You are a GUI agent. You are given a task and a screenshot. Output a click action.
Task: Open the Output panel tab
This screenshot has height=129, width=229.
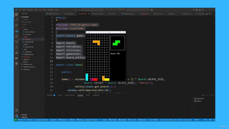click(x=60, y=95)
